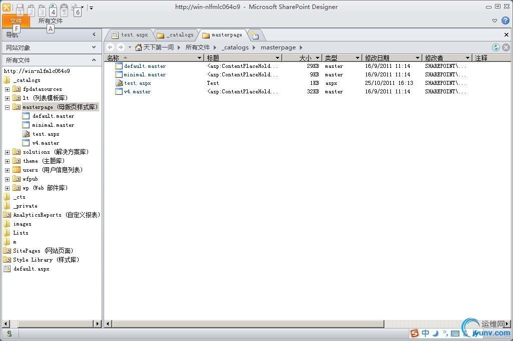Open the Help question mark icon
Image resolution: width=513 pixels, height=341 pixels.
[505, 20]
